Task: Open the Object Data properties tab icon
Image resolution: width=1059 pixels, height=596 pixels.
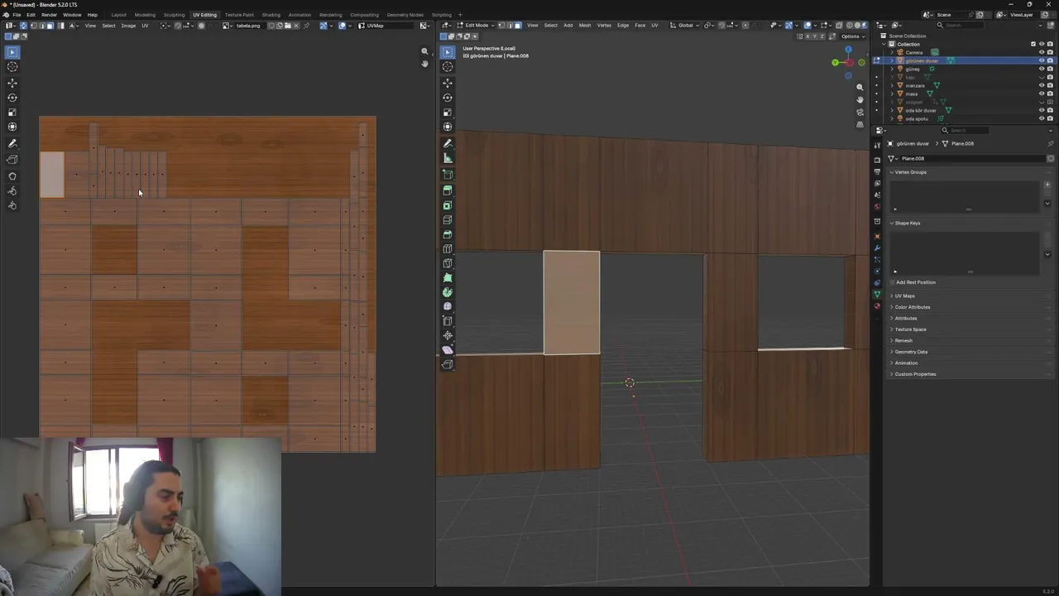Action: click(878, 295)
